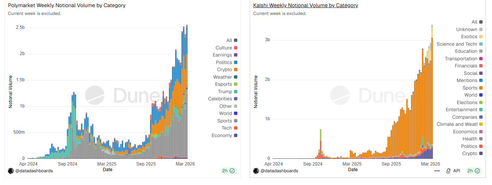492x185 pixels.
Task: Toggle Politics series in Polymarket legend
Action: coord(226,62)
